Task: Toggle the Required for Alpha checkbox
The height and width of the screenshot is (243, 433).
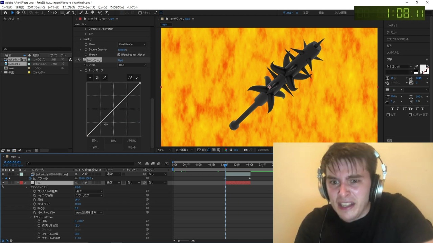Action: pyautogui.click(x=119, y=55)
